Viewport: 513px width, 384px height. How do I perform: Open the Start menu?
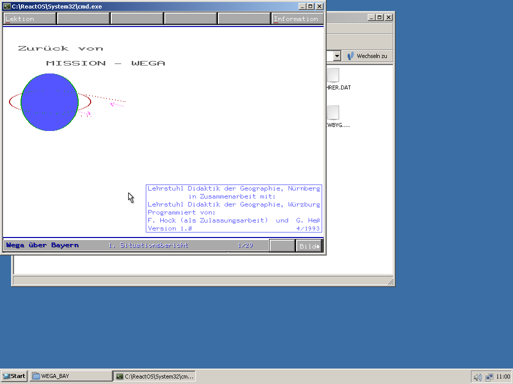(x=14, y=376)
